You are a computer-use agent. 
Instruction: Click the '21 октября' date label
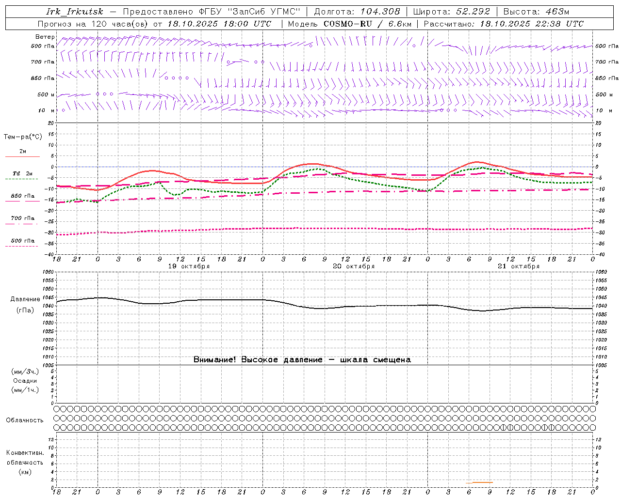519,266
